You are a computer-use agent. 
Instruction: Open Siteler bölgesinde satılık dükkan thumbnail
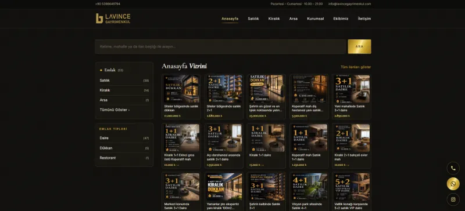coord(181,89)
